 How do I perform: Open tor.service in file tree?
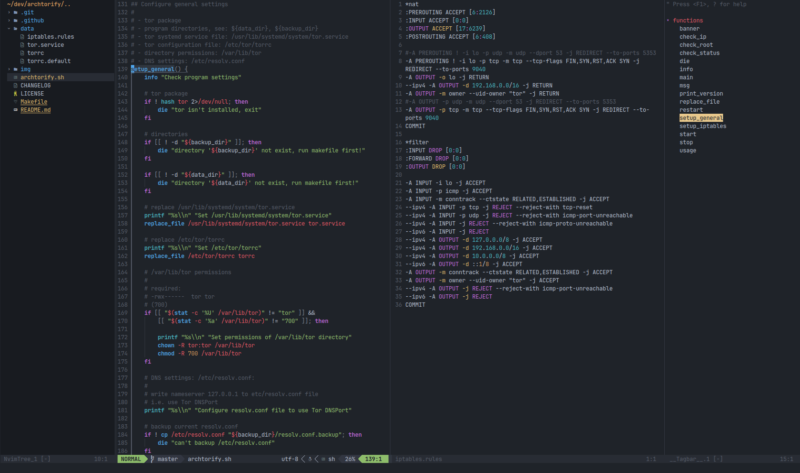pyautogui.click(x=45, y=45)
